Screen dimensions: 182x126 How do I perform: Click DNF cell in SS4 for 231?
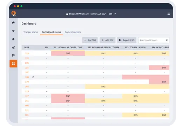(x=159, y=68)
